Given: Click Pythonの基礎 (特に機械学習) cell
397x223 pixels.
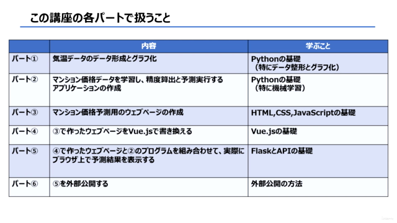Looking at the screenshot, I should pyautogui.click(x=318, y=90).
